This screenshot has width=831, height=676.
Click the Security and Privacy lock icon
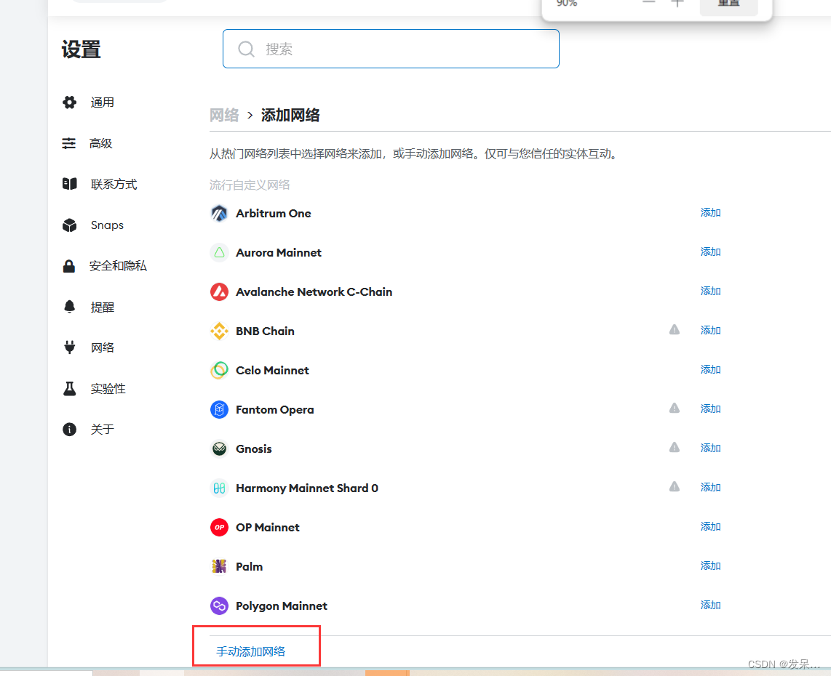tap(69, 266)
